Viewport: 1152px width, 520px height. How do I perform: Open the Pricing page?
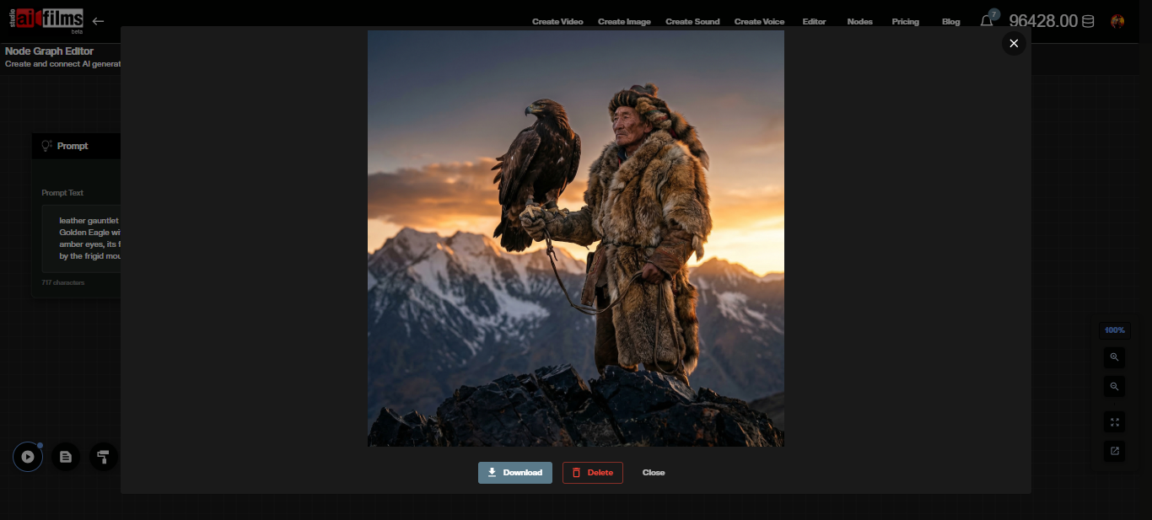(x=905, y=21)
